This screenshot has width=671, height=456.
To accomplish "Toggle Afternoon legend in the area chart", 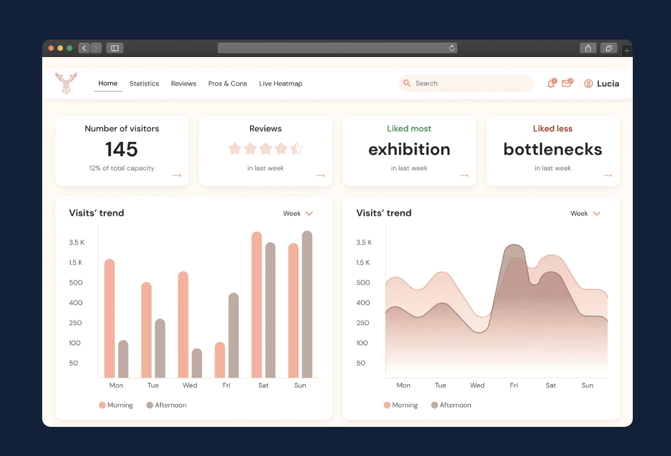I will click(x=451, y=405).
